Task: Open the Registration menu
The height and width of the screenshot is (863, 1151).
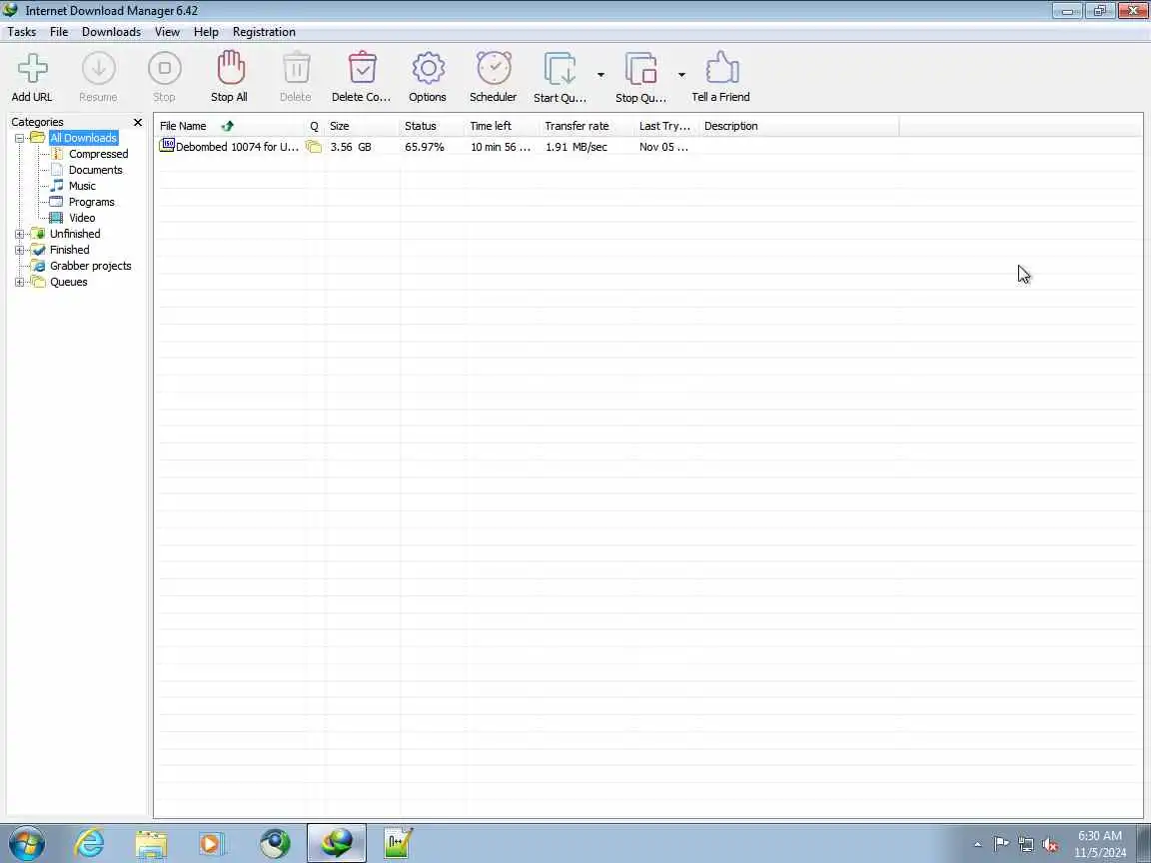Action: (x=264, y=32)
